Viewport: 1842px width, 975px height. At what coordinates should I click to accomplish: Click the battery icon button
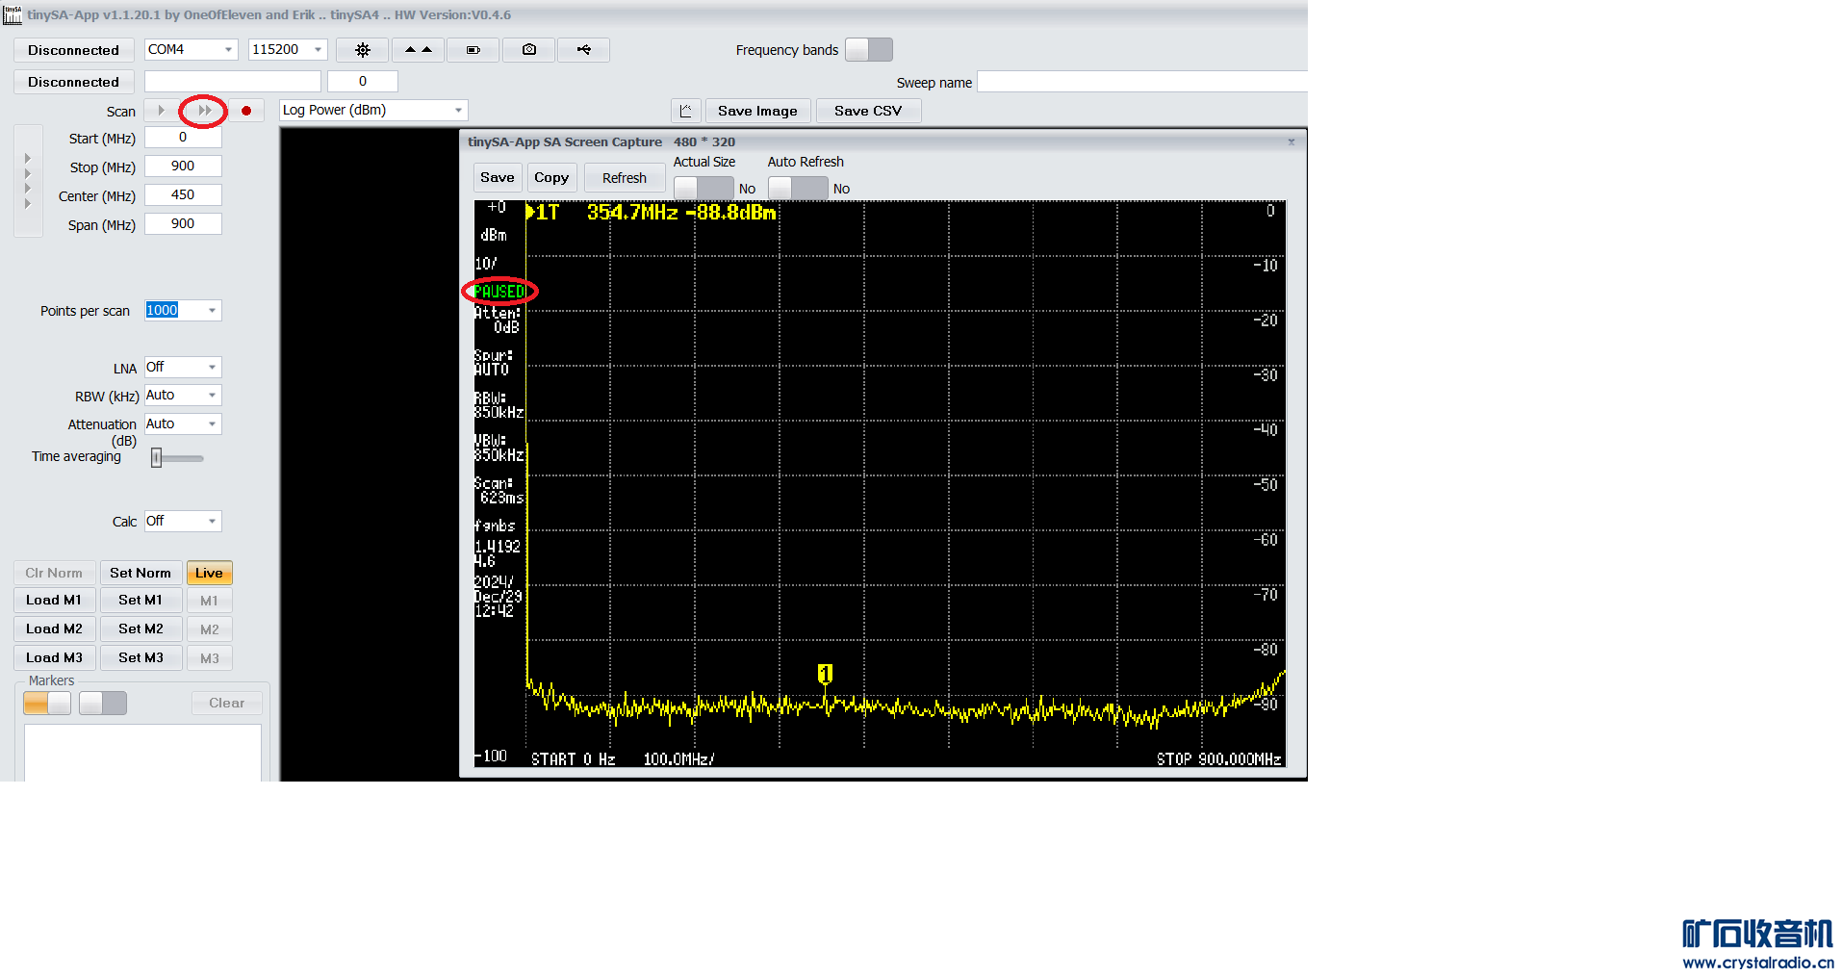(473, 50)
